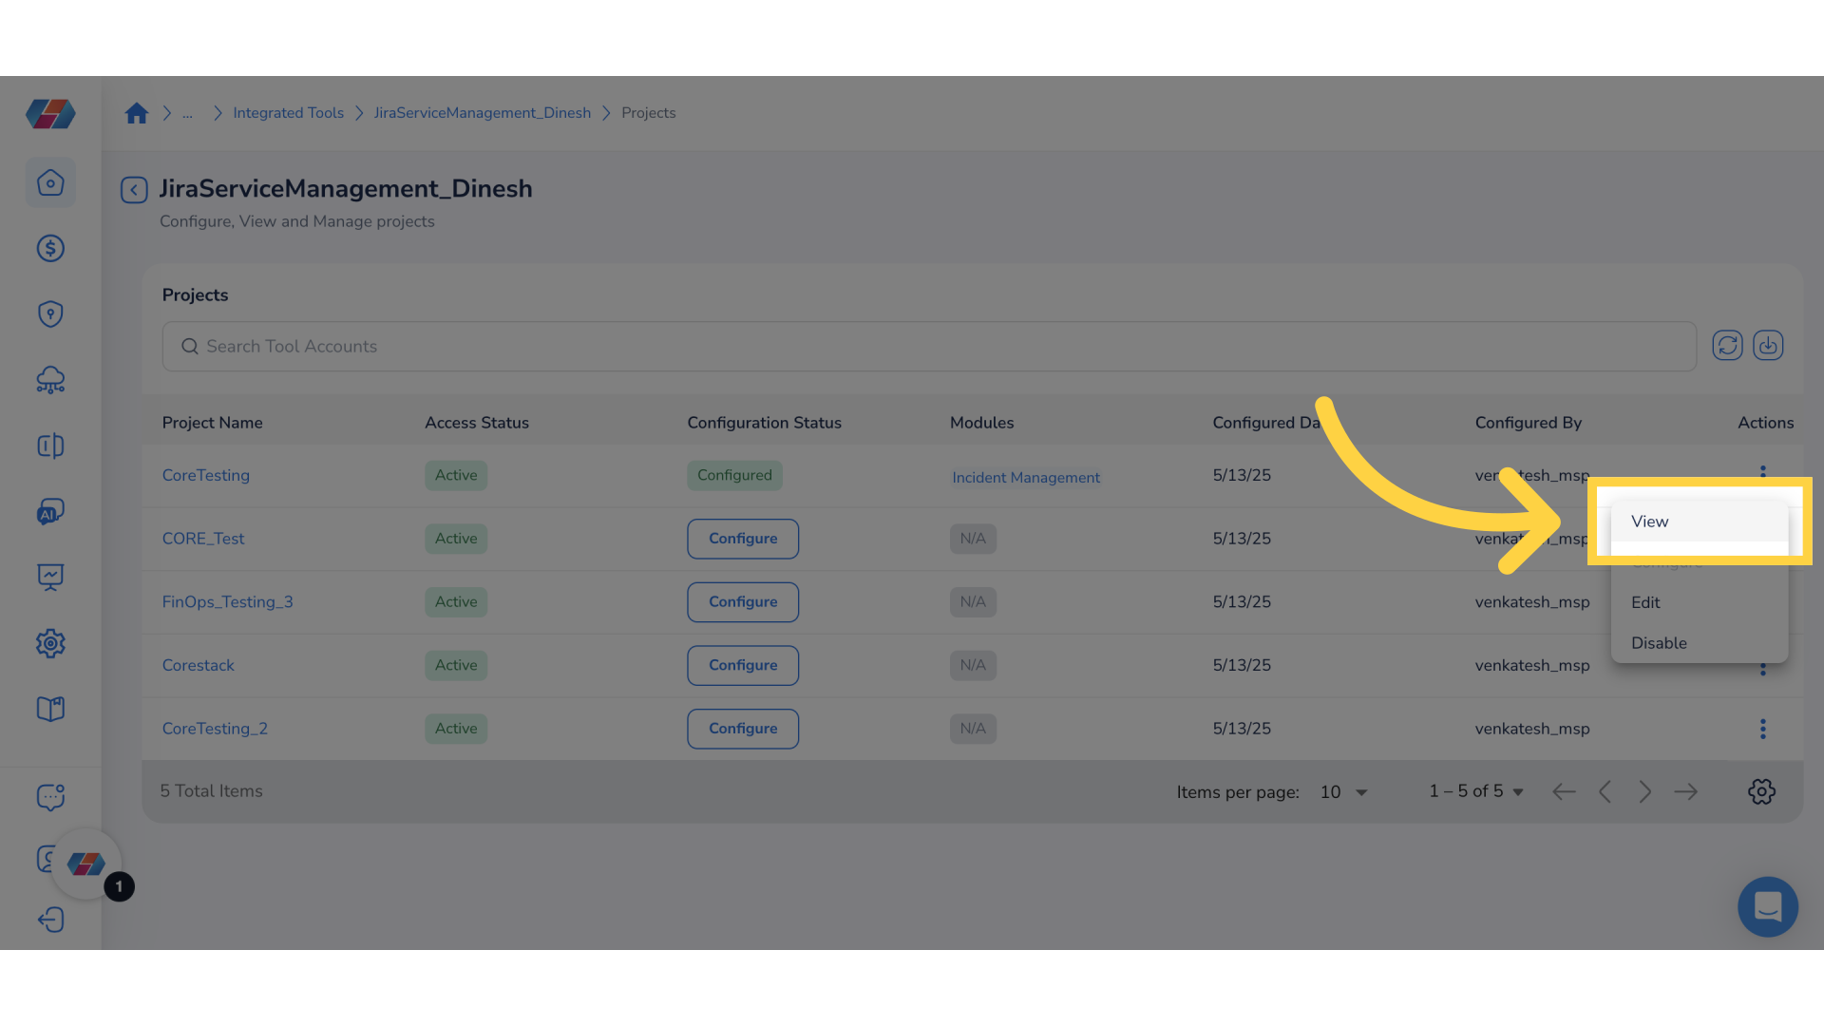The width and height of the screenshot is (1824, 1026).
Task: Go to next page chevron
Action: (x=1645, y=791)
